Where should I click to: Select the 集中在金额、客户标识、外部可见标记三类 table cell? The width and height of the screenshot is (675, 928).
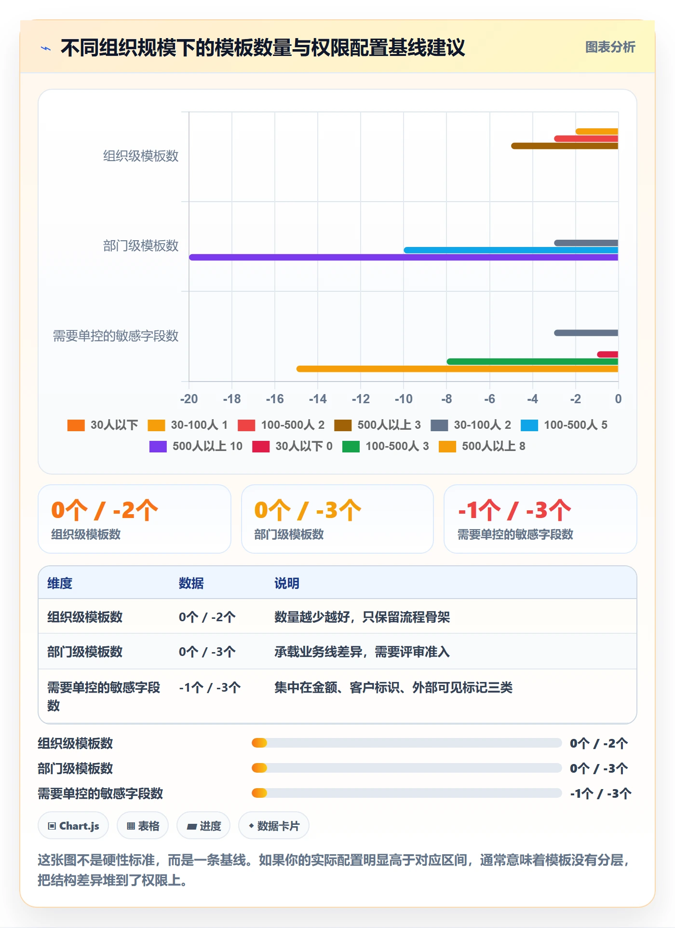[393, 687]
